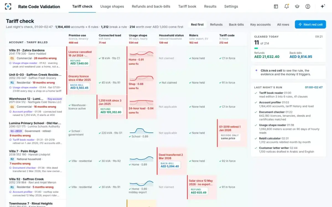Screen dimensions: 332x207
Task: Open the Licence cancelled 18 Jul 2024 red cell
Action: tap(81, 58)
